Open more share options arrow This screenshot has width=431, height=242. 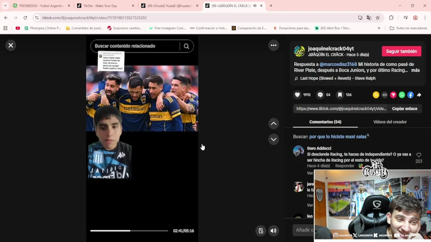[x=419, y=95]
